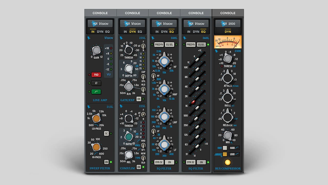Engage the yellow BUS COMPRESSOR in button
Viewport: 328px width, 185px height.
tap(228, 162)
